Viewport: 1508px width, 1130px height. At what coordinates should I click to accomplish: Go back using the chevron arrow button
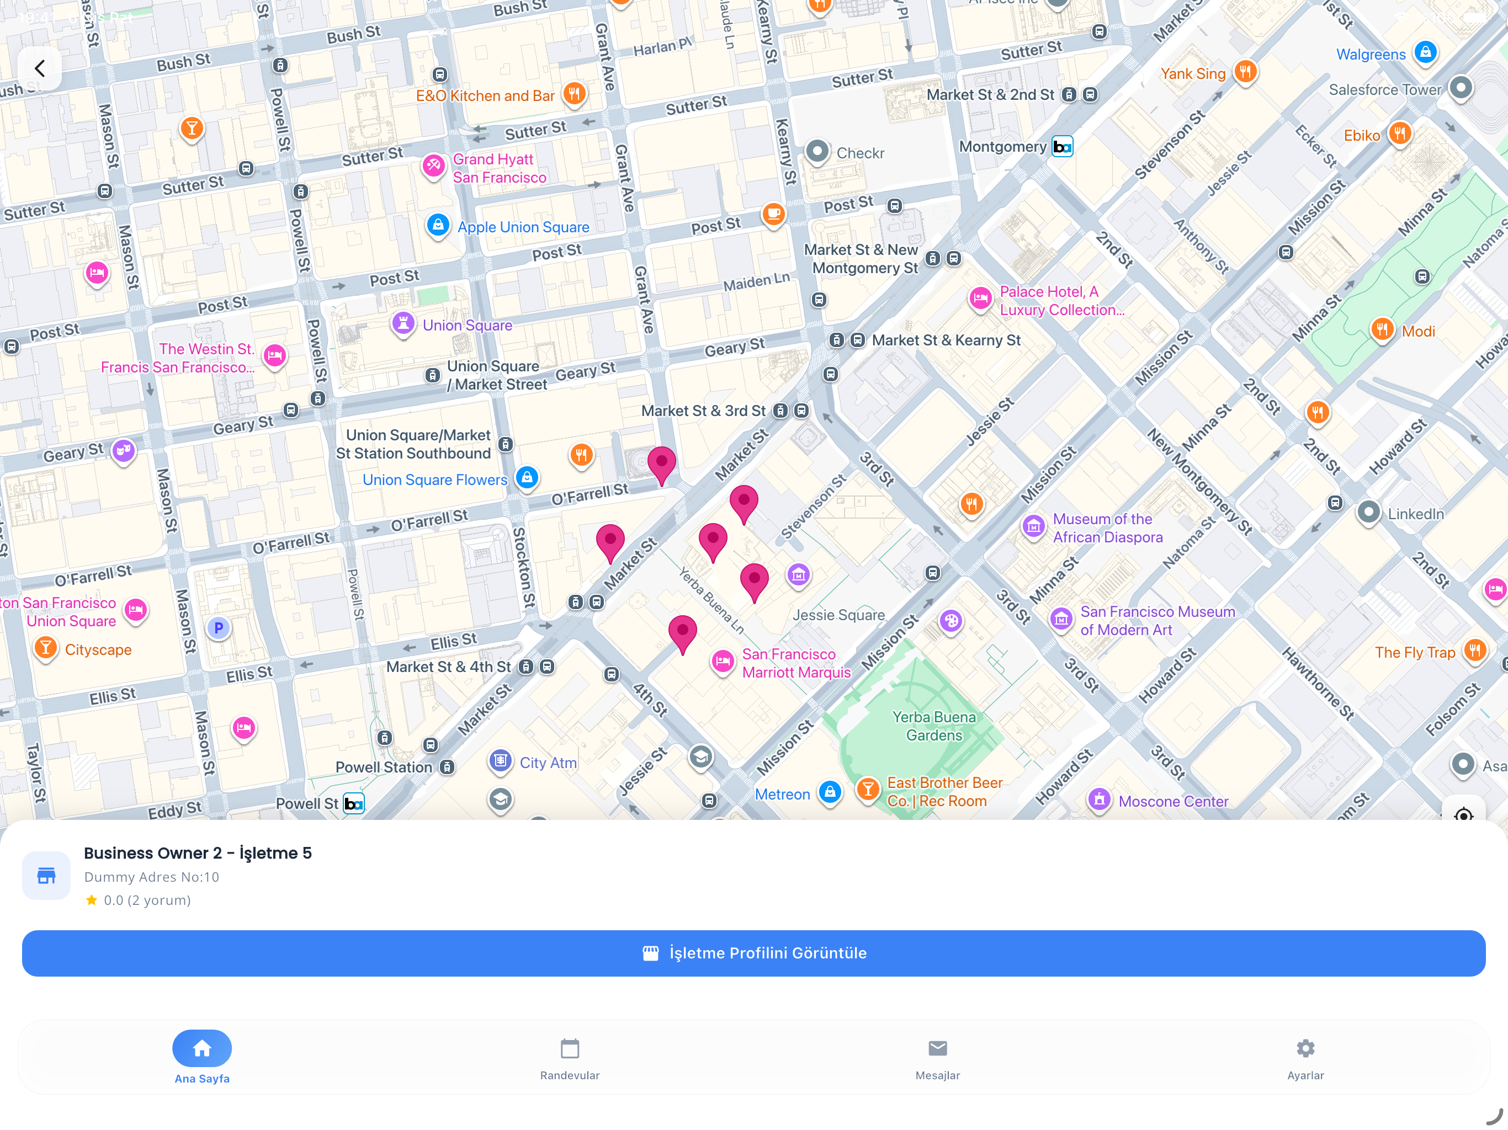click(40, 68)
